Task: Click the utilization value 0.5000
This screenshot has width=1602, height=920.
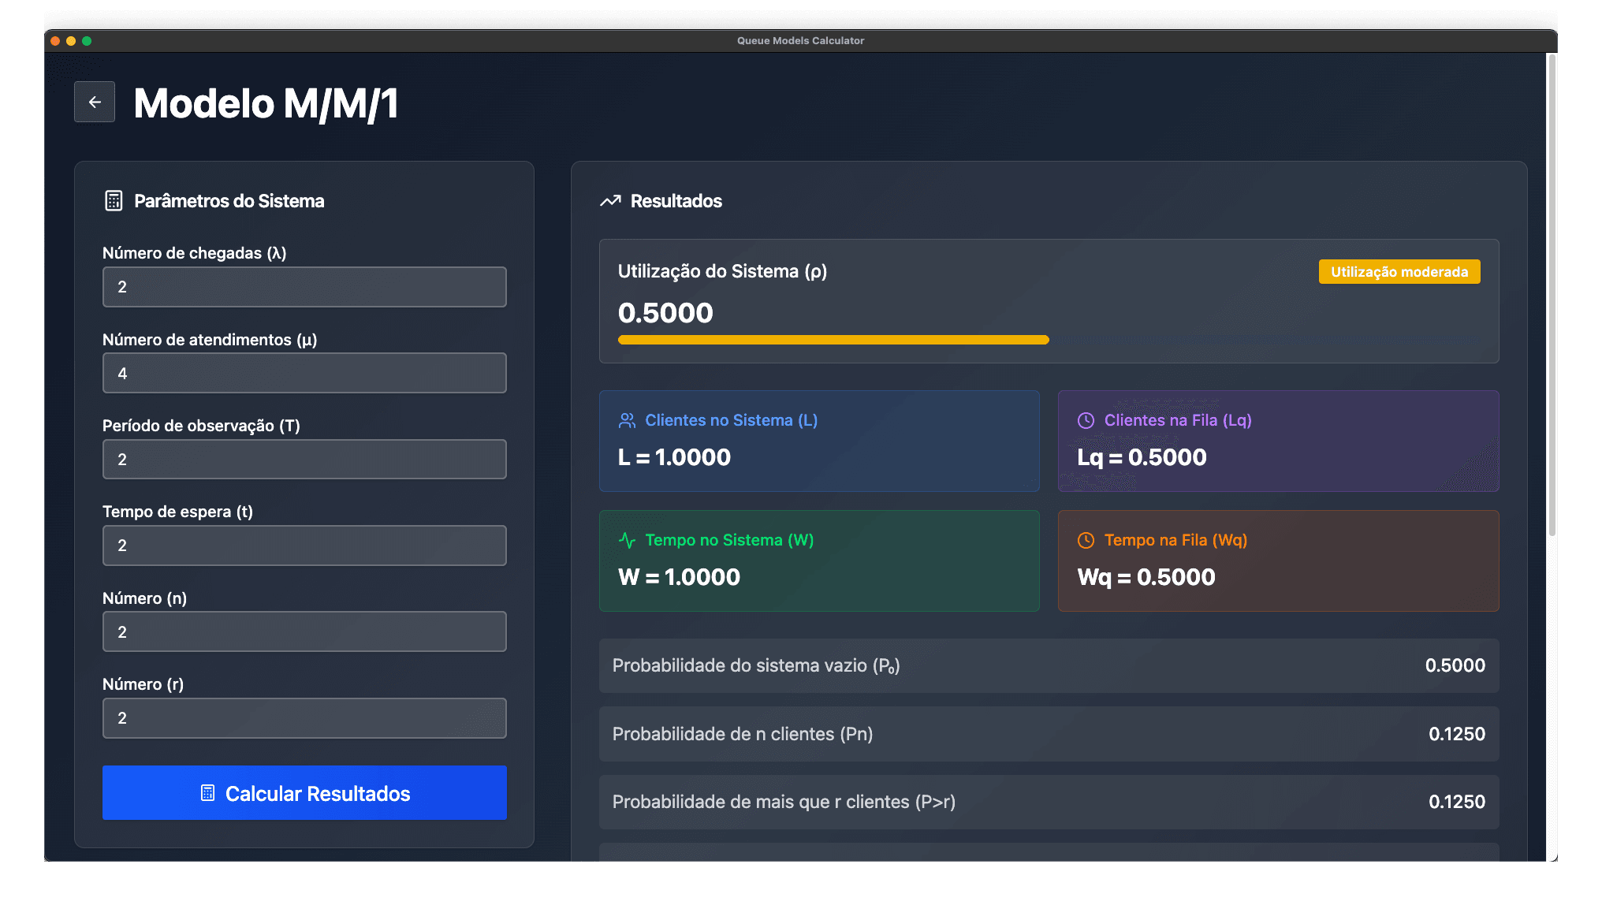Action: click(665, 313)
